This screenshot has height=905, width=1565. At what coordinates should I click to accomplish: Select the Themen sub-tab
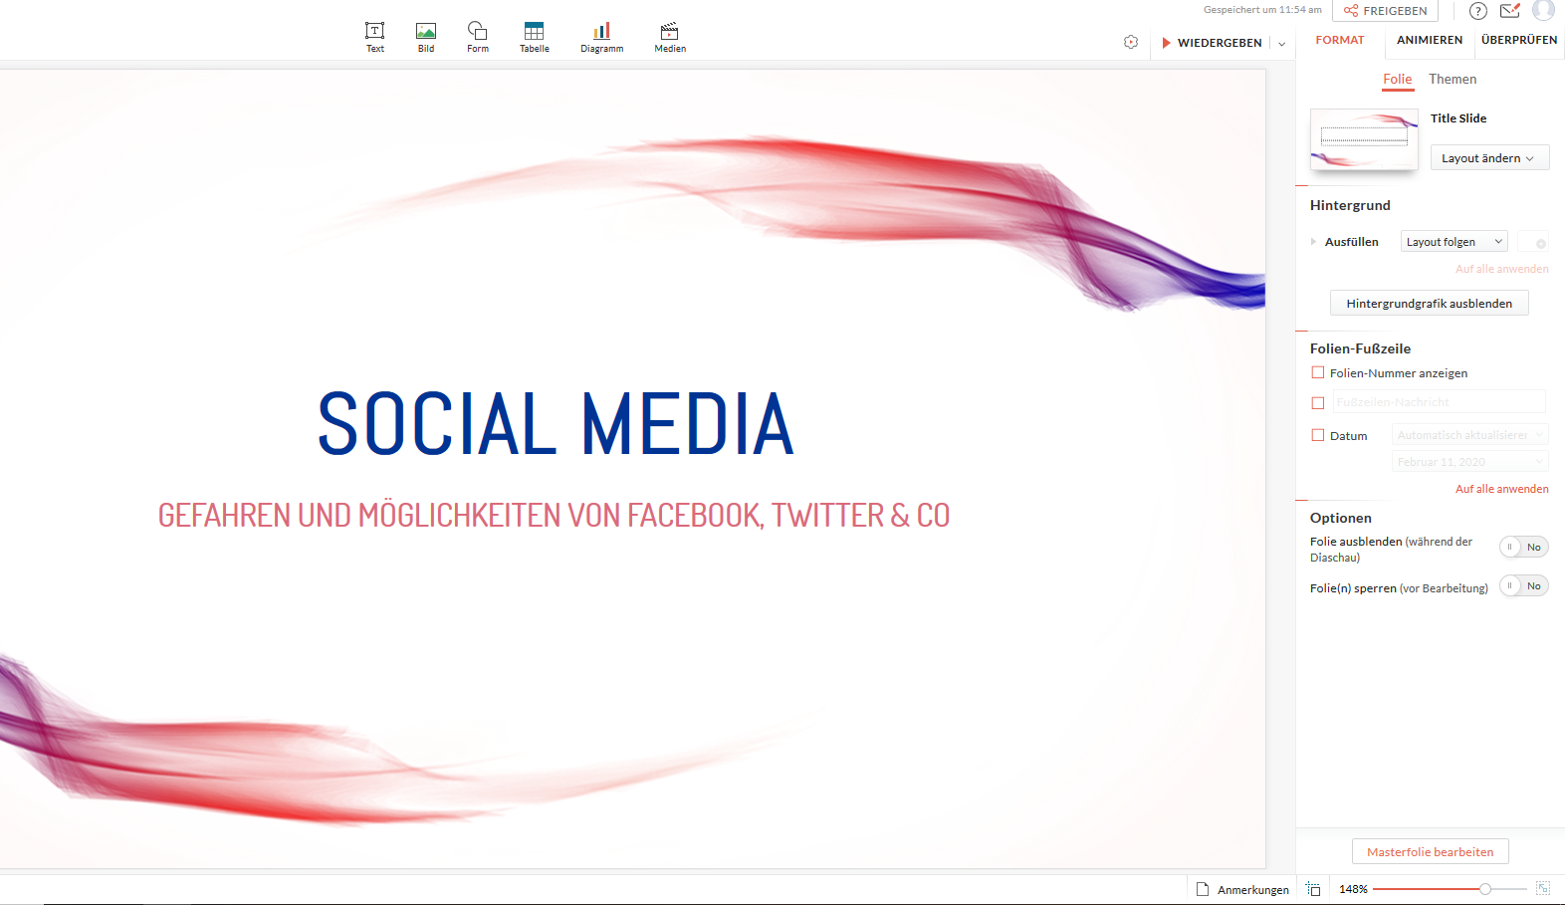[1453, 80]
